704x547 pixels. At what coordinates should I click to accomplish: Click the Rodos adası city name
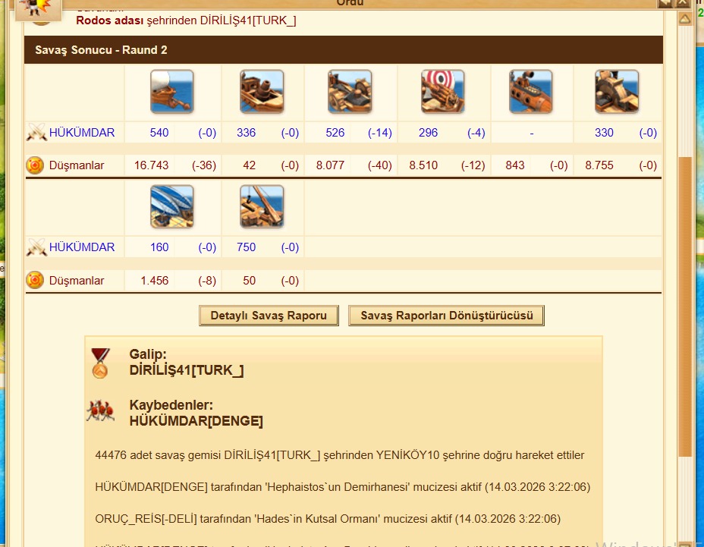[109, 20]
